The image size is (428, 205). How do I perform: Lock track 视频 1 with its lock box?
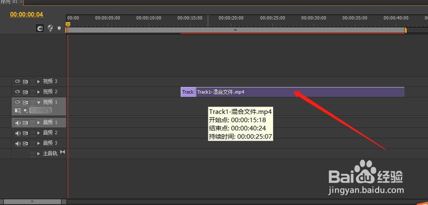coord(33,102)
